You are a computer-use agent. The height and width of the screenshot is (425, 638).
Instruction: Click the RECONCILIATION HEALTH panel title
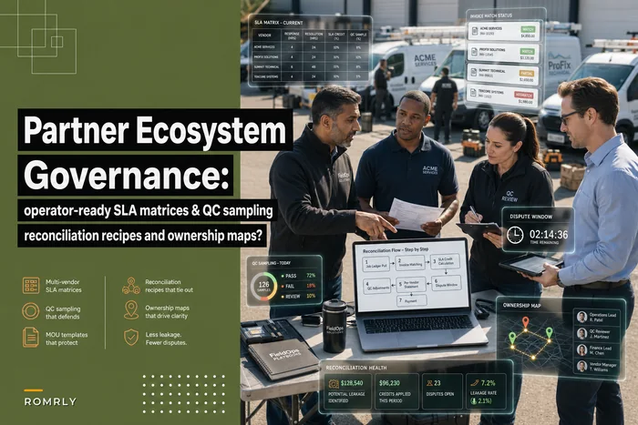tap(356, 368)
